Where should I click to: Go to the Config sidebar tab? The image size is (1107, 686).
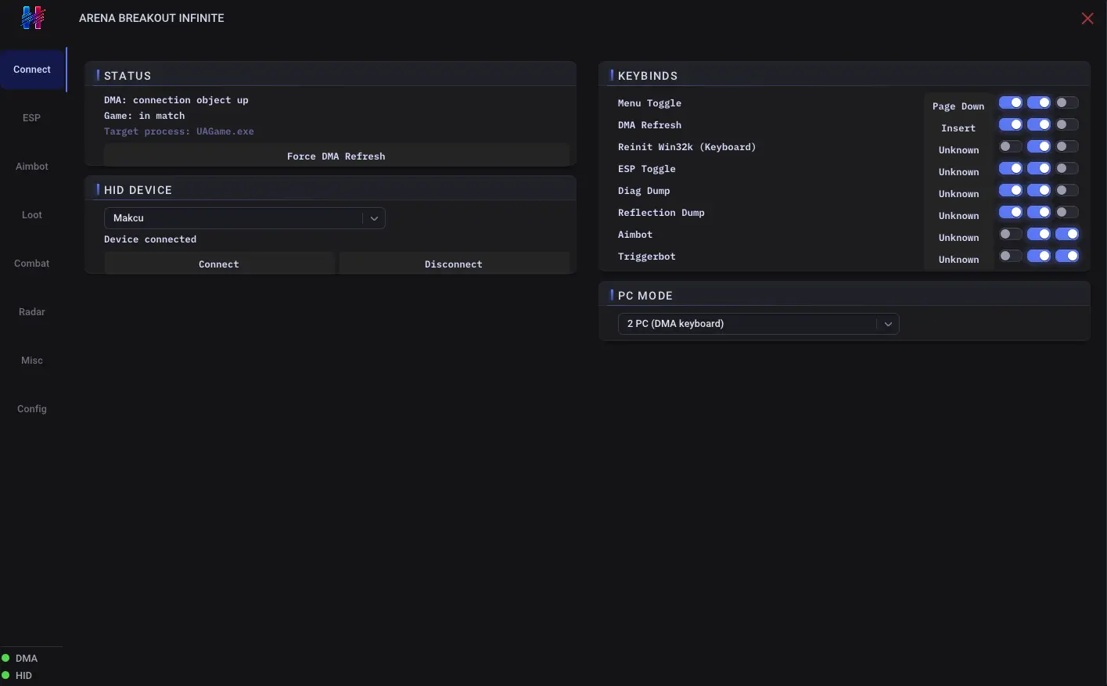(x=32, y=409)
